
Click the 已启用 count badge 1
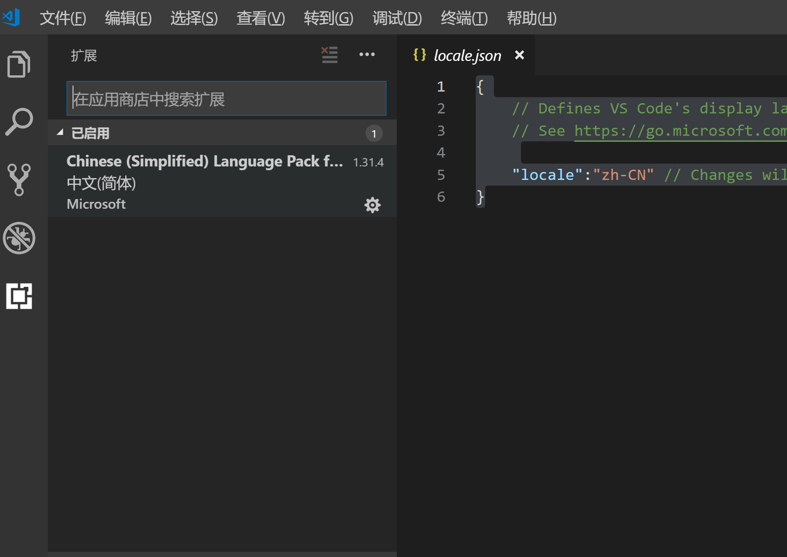coord(374,133)
